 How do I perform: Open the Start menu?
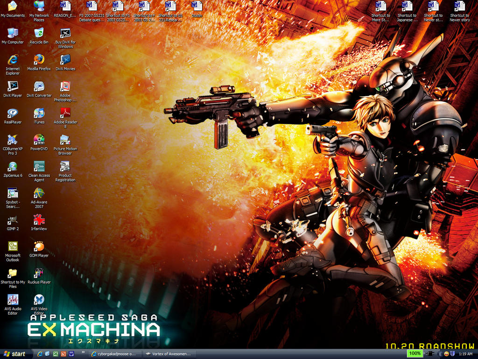(14, 354)
